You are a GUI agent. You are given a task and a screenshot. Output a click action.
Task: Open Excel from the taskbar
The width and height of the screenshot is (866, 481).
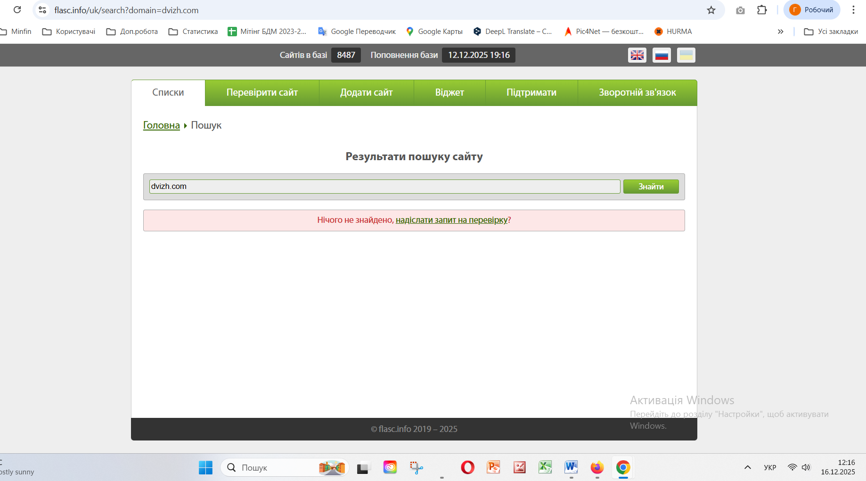point(545,467)
